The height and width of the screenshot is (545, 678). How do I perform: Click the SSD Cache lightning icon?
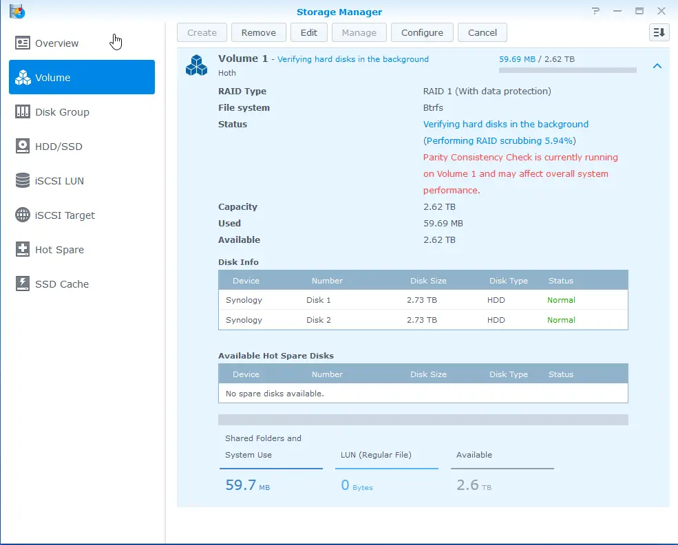[23, 284]
